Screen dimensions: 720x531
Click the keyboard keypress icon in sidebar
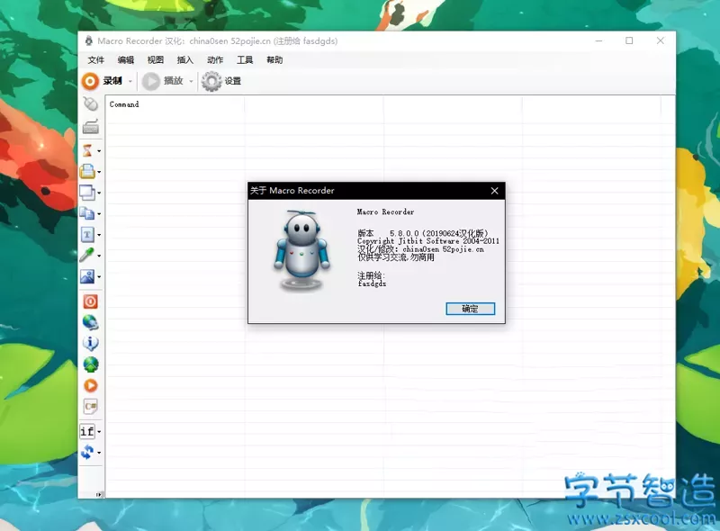tap(89, 127)
